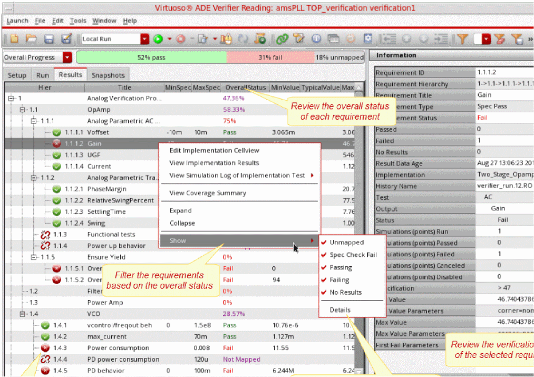Click the red 31% fail progress segment
Image resolution: width=534 pixels, height=377 pixels.
point(270,57)
